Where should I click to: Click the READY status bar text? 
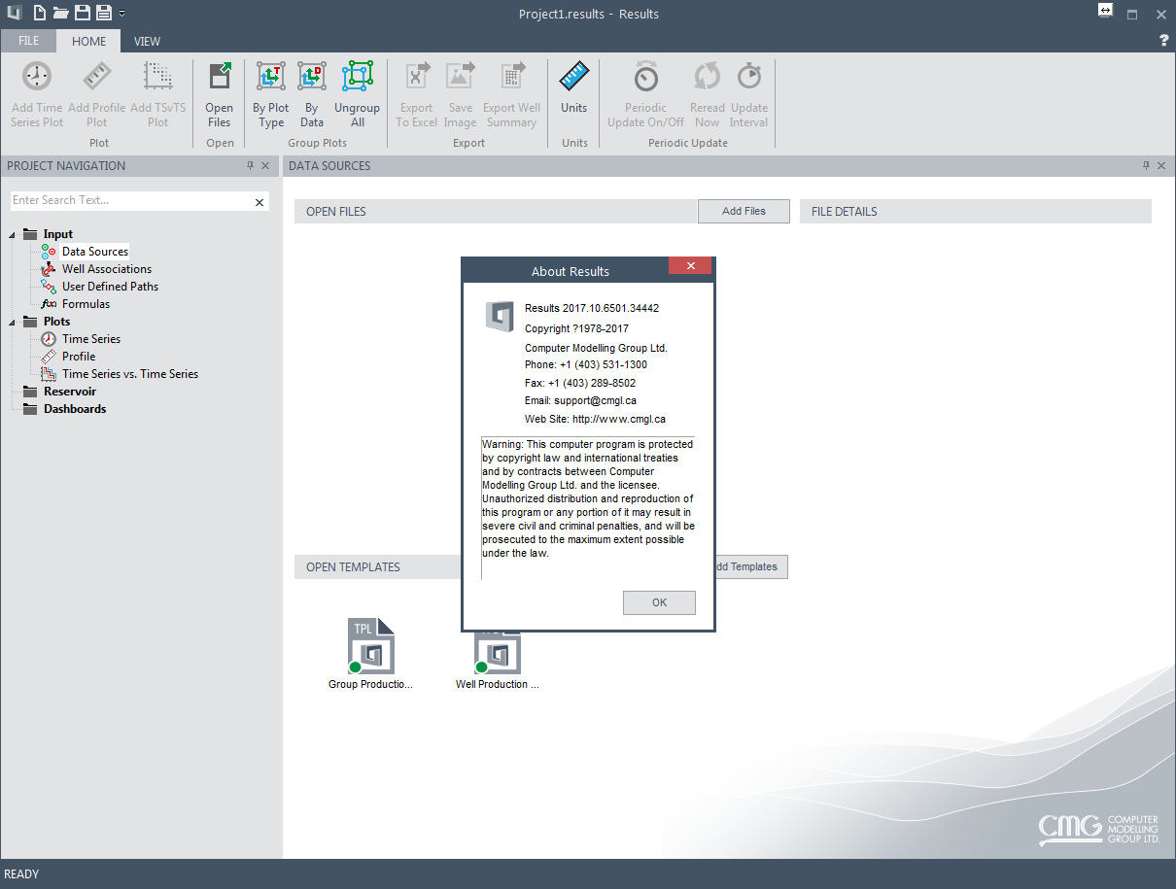pyautogui.click(x=22, y=874)
